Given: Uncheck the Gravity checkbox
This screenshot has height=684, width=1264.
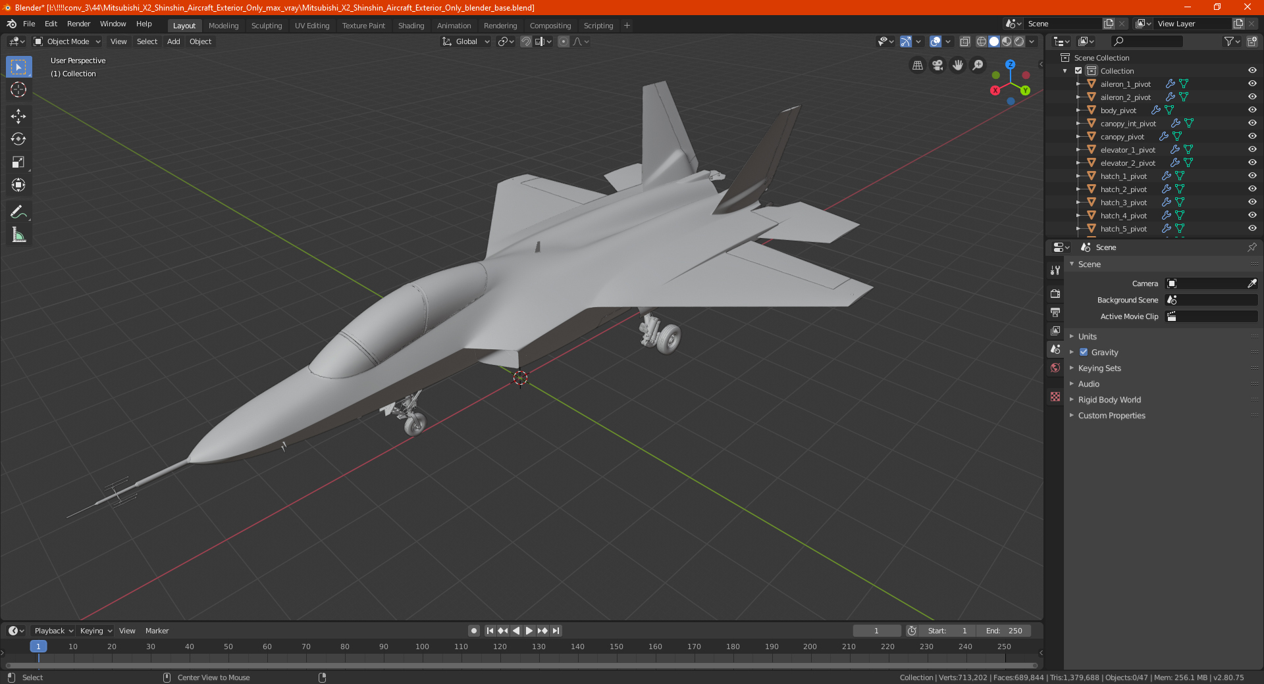Looking at the screenshot, I should click(1084, 352).
